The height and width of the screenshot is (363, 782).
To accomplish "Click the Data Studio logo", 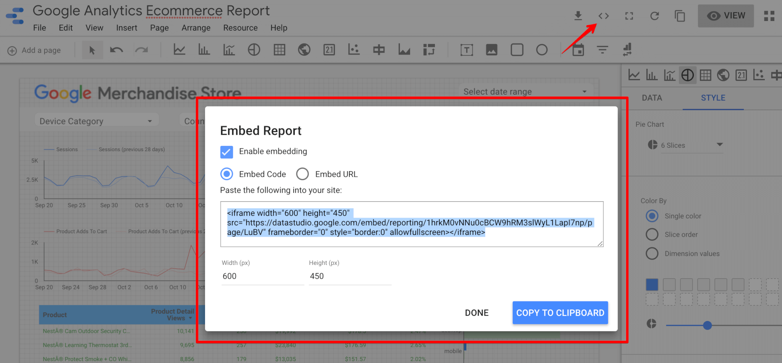I will [x=15, y=16].
